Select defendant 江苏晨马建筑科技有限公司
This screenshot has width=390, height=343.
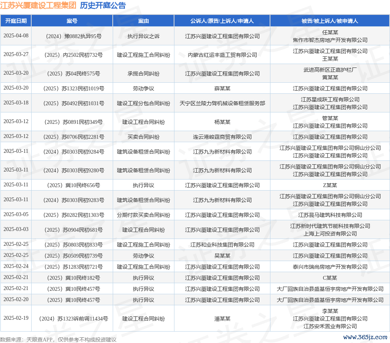tap(330, 215)
